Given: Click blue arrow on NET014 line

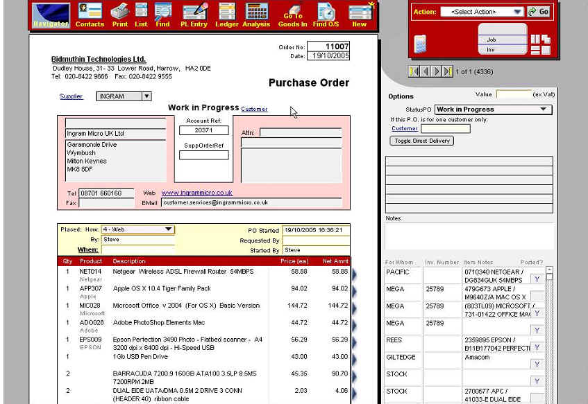Looking at the screenshot, I should click(x=354, y=275).
